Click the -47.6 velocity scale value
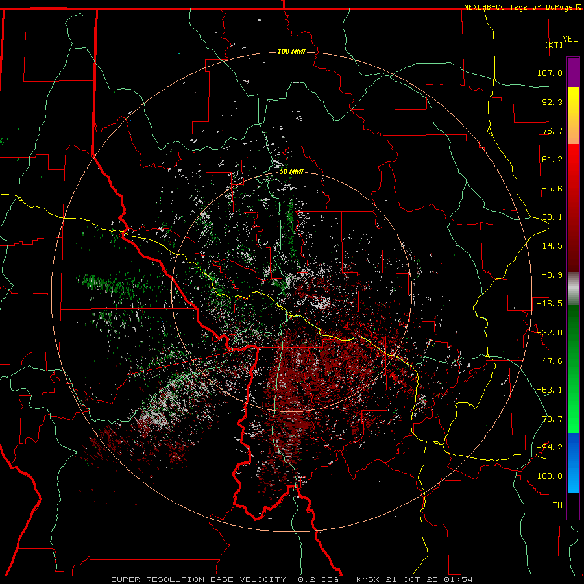Screen dimensions: 584x584 coord(550,361)
